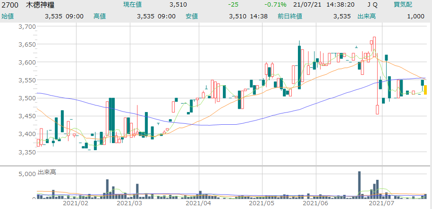The width and height of the screenshot is (432, 209).
Task: Click the 安値 label
Action: (191, 16)
